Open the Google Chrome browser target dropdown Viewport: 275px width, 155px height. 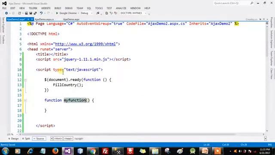(78, 13)
